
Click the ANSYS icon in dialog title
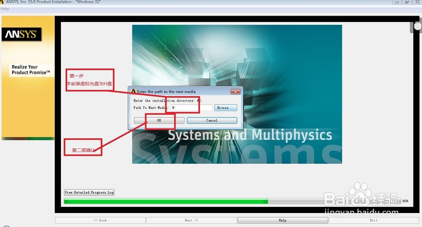pyautogui.click(x=133, y=91)
